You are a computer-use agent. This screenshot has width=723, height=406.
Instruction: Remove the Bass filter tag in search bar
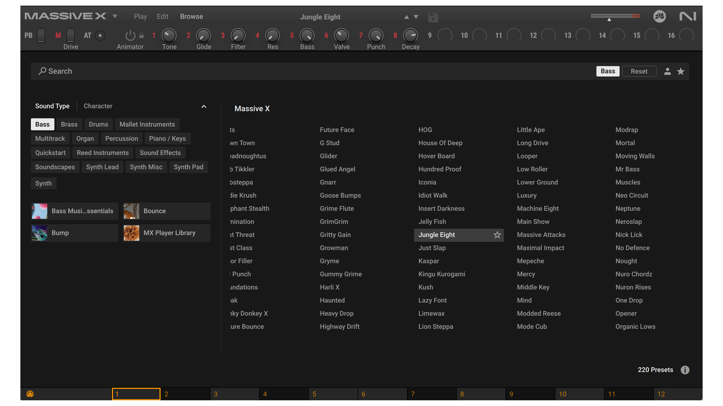(x=608, y=71)
